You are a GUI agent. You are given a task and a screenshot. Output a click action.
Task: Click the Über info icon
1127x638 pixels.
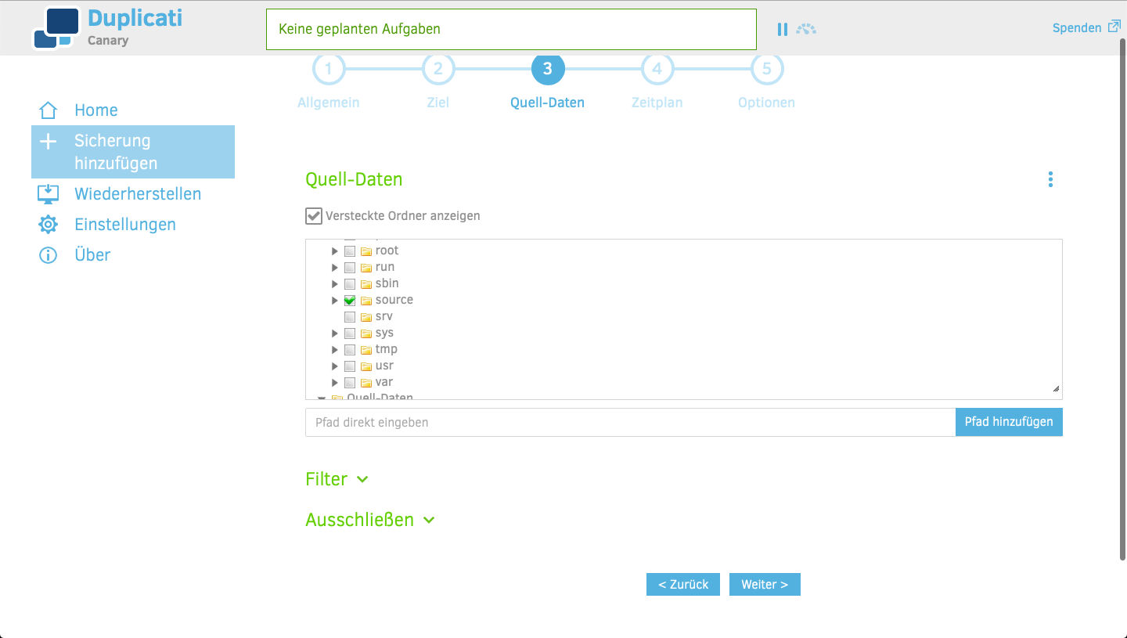point(49,255)
